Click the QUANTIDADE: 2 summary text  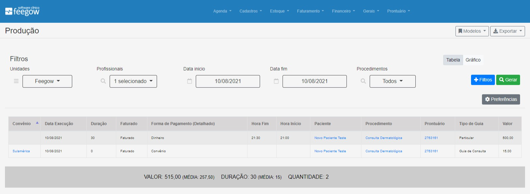[308, 177]
